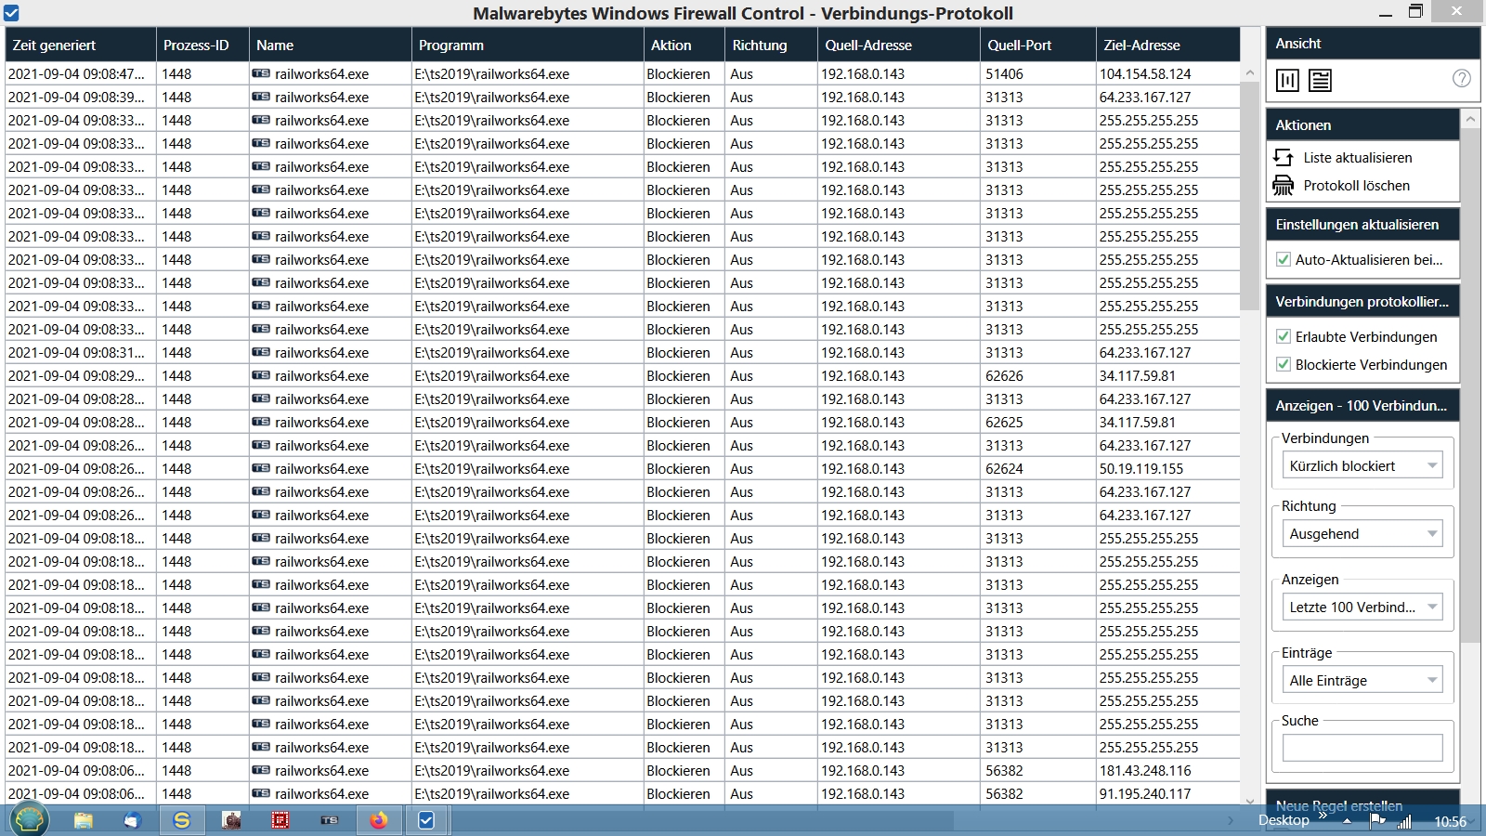Viewport: 1486px width, 836px height.
Task: Open the Richtung dropdown showing Ausgehend
Action: 1362,534
